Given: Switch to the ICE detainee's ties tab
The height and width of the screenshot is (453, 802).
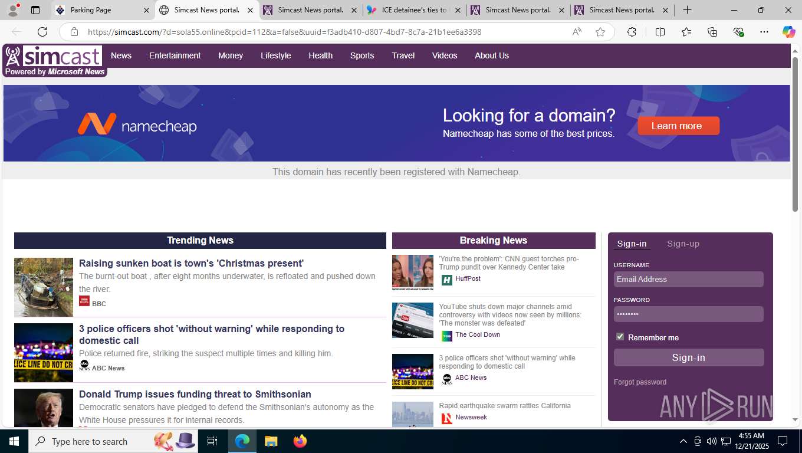Looking at the screenshot, I should [415, 10].
